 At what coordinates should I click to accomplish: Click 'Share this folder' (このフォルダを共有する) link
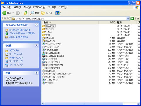tap(19, 37)
